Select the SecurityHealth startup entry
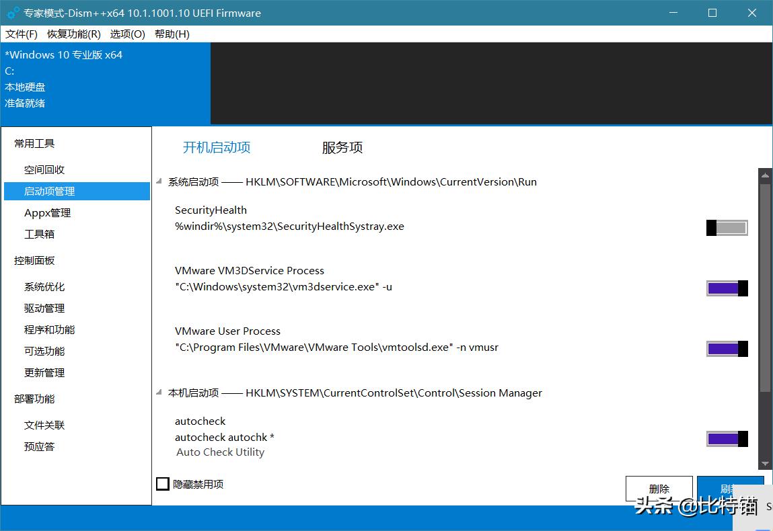Screen dimensions: 773x531 211,210
